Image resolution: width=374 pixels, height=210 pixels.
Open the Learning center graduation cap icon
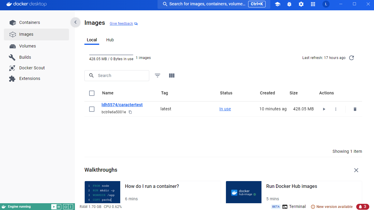click(x=277, y=4)
